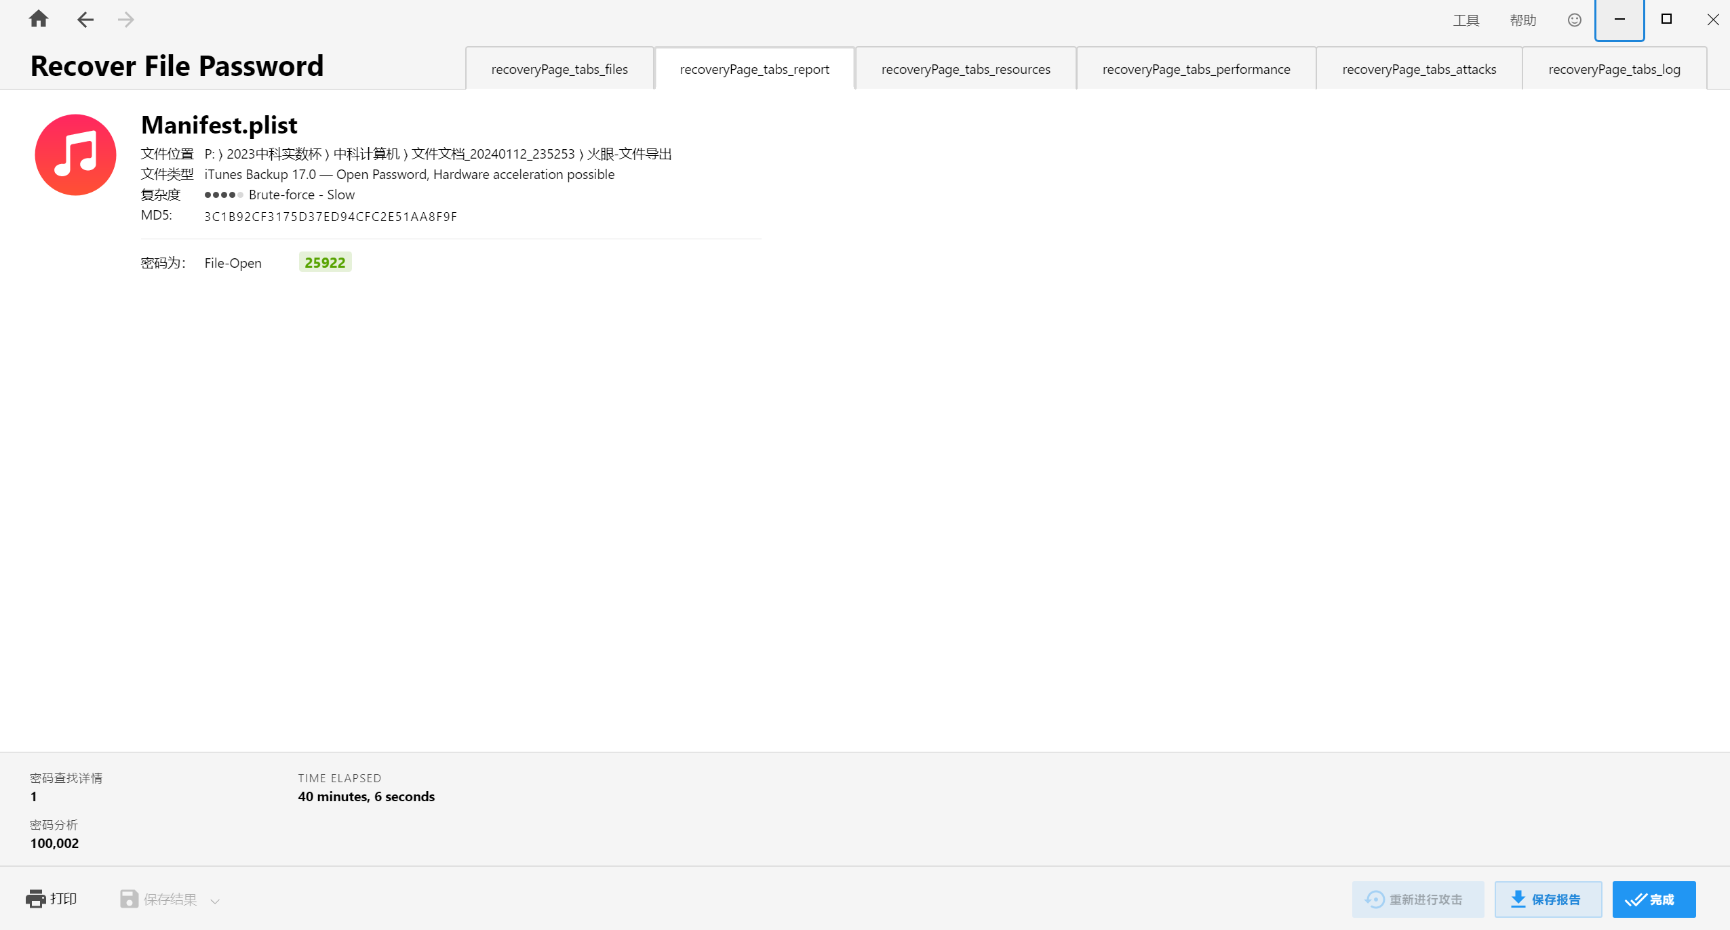This screenshot has width=1730, height=930.
Task: Click the iTunes music note icon
Action: pos(75,155)
